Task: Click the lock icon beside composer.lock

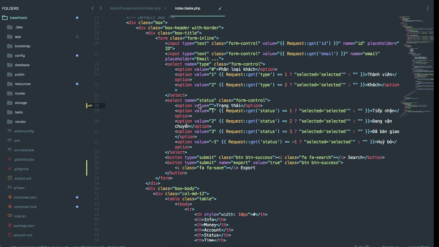Action: click(10, 207)
